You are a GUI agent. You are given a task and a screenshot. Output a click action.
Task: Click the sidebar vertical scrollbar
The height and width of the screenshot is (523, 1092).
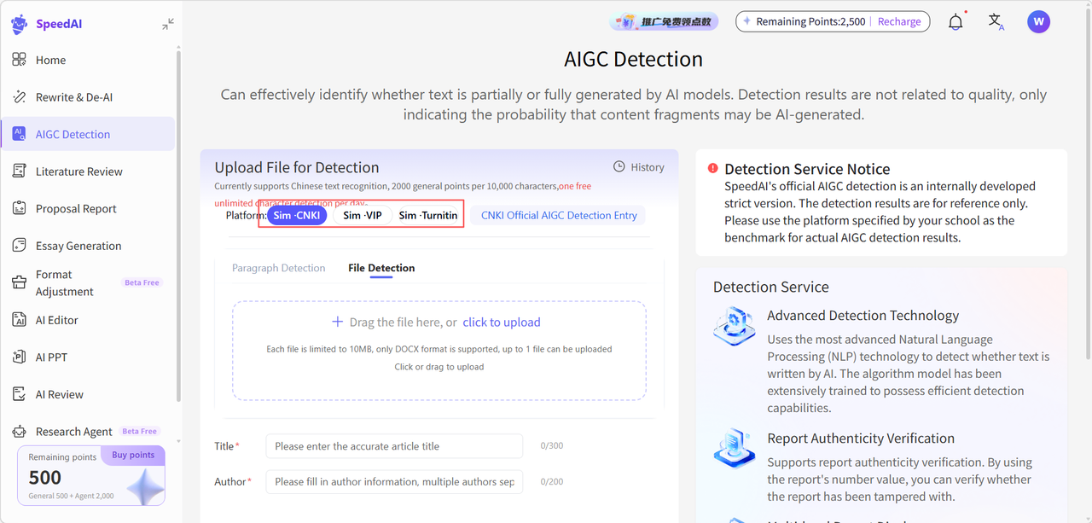point(178,222)
